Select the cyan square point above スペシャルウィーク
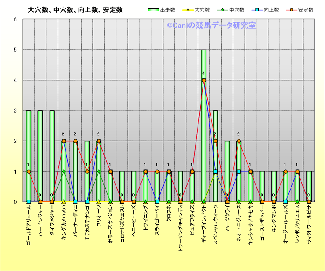The width and height of the screenshot is (325, 271). tap(215, 171)
